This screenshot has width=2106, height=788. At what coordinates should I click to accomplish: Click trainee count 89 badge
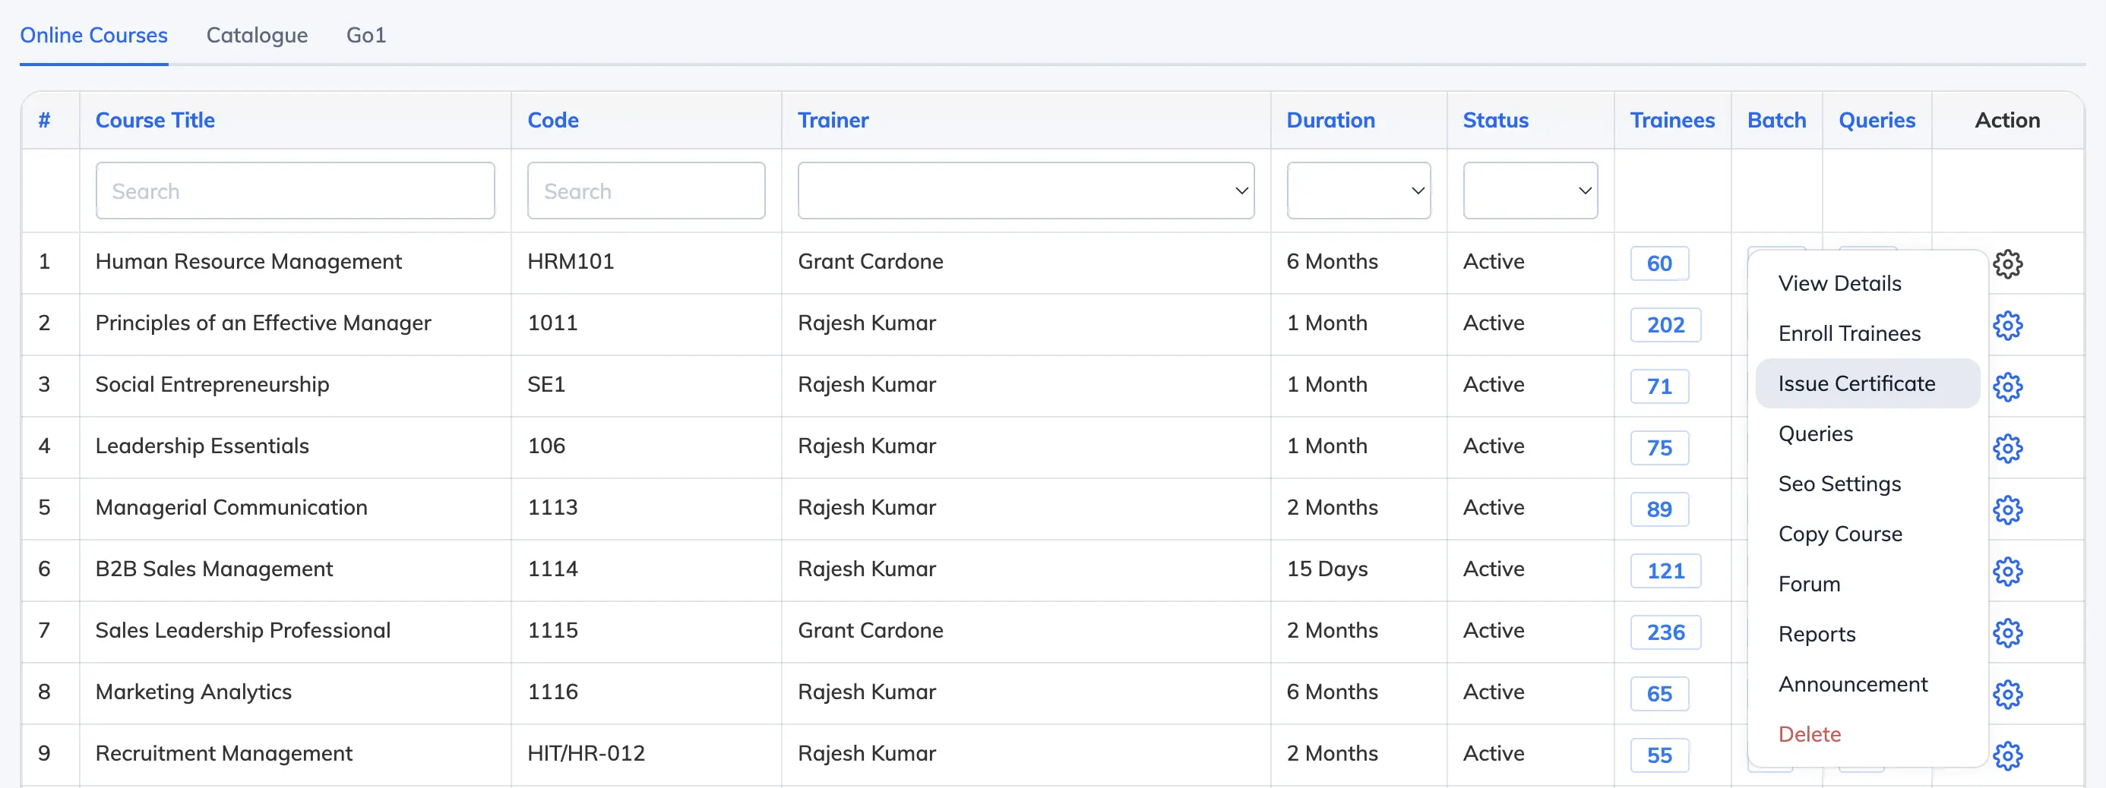click(1659, 509)
